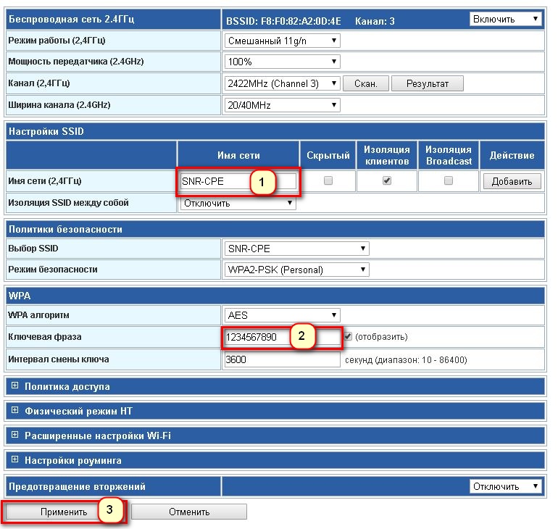Enable the Изоляция Broadcast checkbox

449,181
